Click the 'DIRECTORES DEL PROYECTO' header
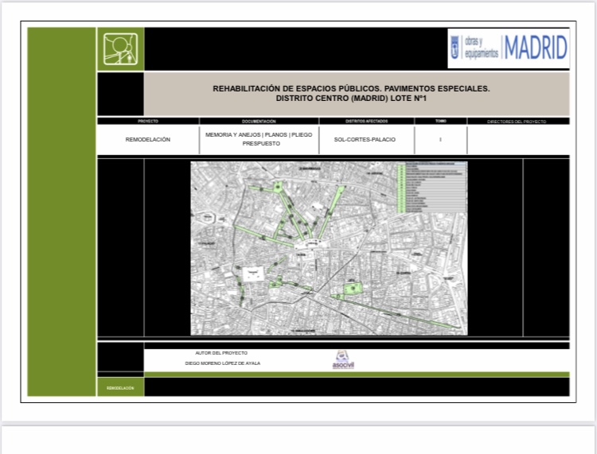Screen dimensions: 597x454 coord(517,122)
